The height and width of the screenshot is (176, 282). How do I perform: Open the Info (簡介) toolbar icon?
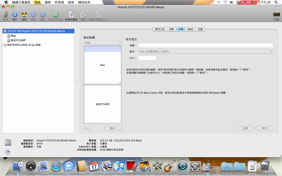coord(15,15)
